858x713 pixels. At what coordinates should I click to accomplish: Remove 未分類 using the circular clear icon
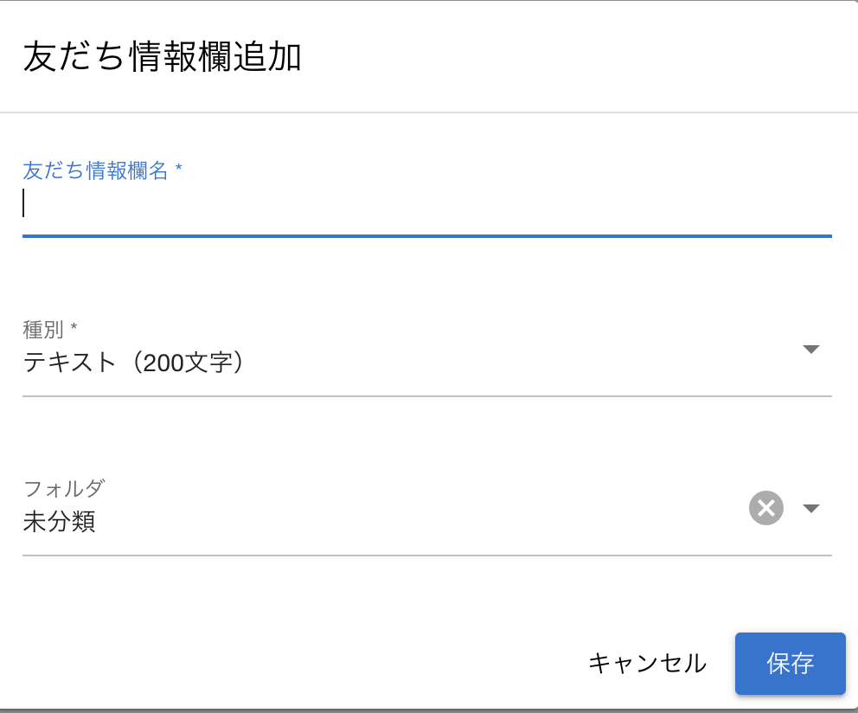tap(765, 508)
